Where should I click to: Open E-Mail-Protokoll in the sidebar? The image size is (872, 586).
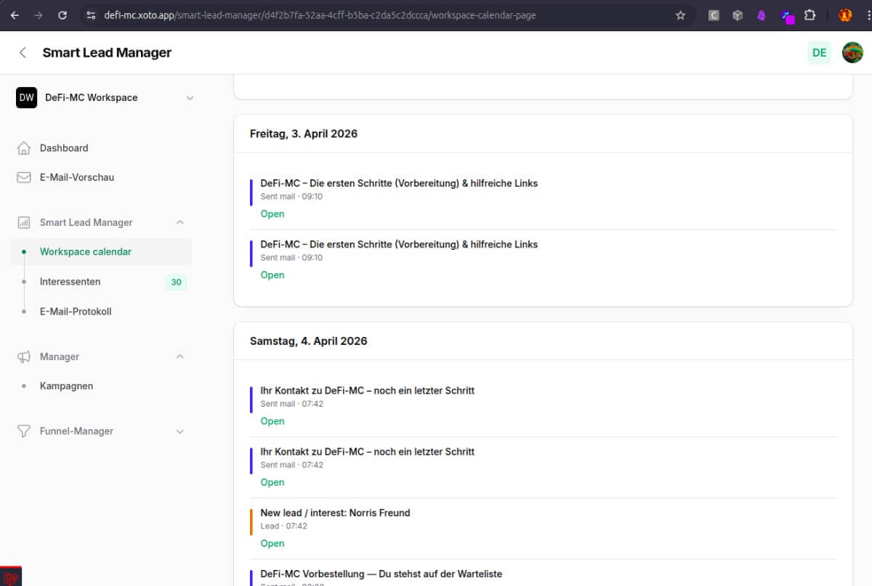tap(76, 312)
